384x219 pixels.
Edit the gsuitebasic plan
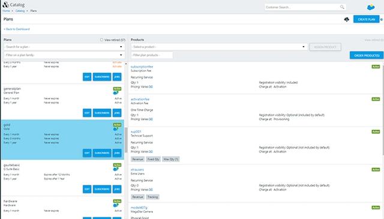pos(87,189)
